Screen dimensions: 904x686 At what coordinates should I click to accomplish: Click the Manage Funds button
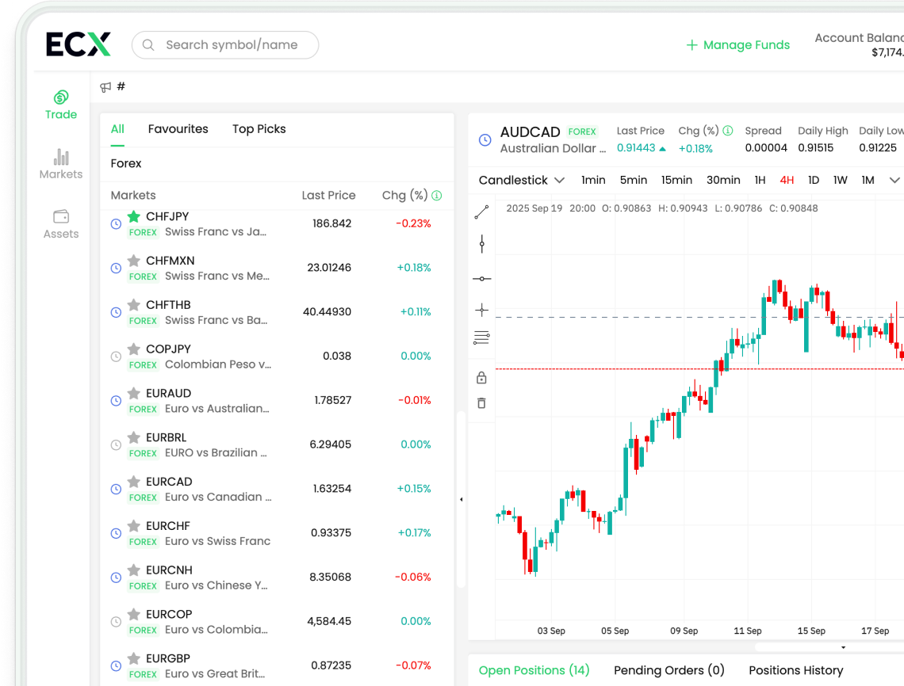(x=738, y=45)
